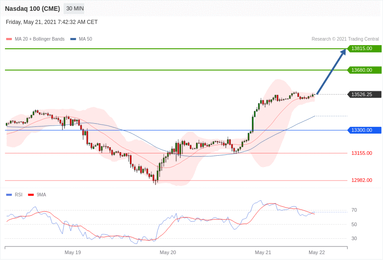Click the red 9MA legend swatch
This screenshot has height=260, width=383.
pyautogui.click(x=31, y=195)
